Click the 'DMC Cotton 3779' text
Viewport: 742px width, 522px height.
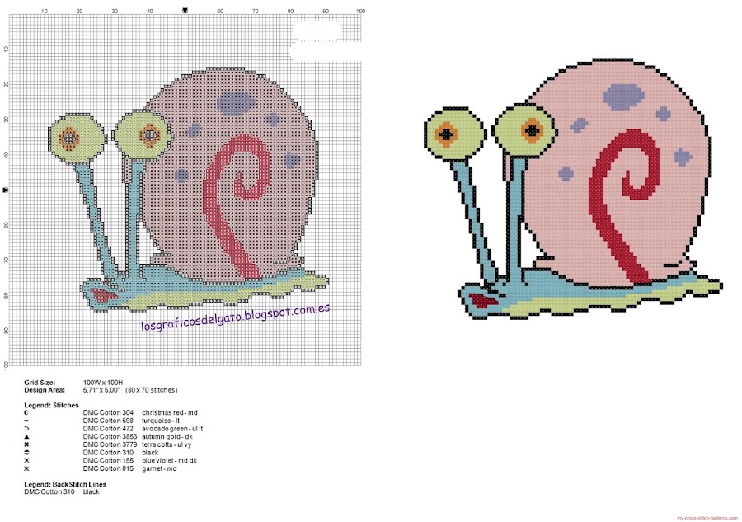(x=110, y=444)
